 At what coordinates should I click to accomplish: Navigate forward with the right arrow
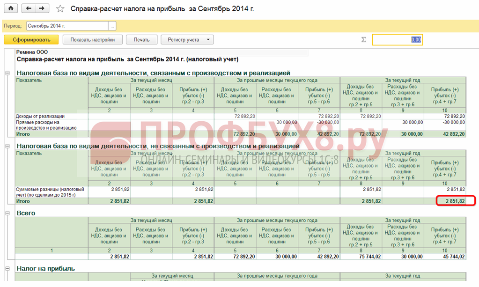42,8
